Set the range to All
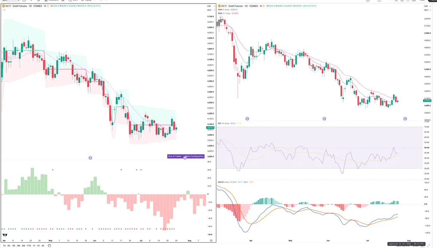 43,246
